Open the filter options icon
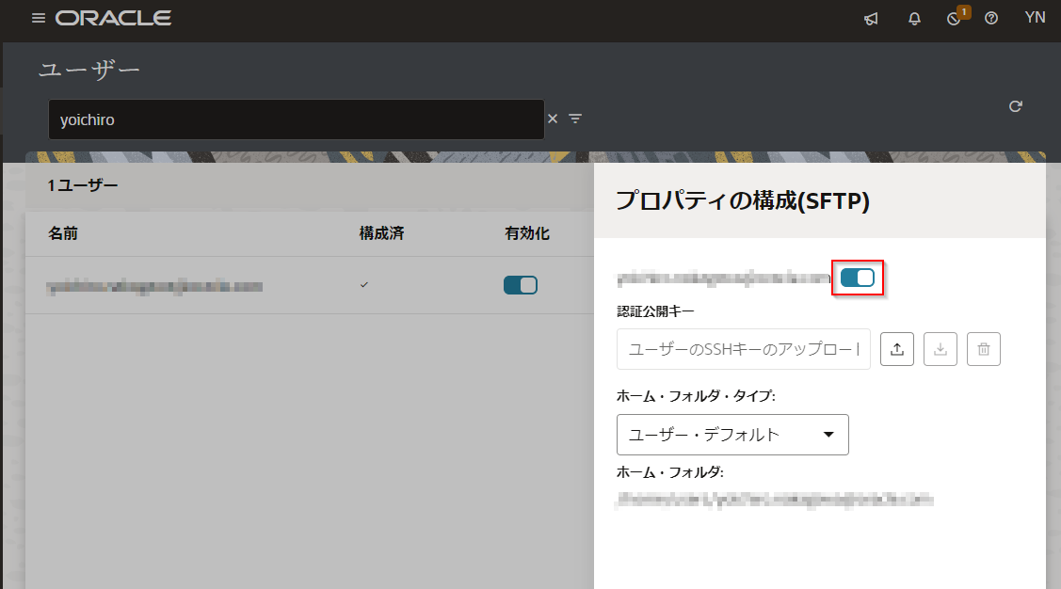Viewport: 1061px width, 589px height. 575,119
